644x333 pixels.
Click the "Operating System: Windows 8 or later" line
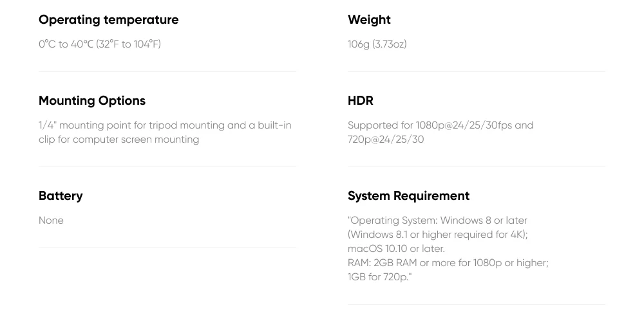coord(437,221)
